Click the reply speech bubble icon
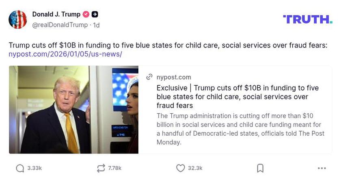Screen dimensions: 341x186 20,168
